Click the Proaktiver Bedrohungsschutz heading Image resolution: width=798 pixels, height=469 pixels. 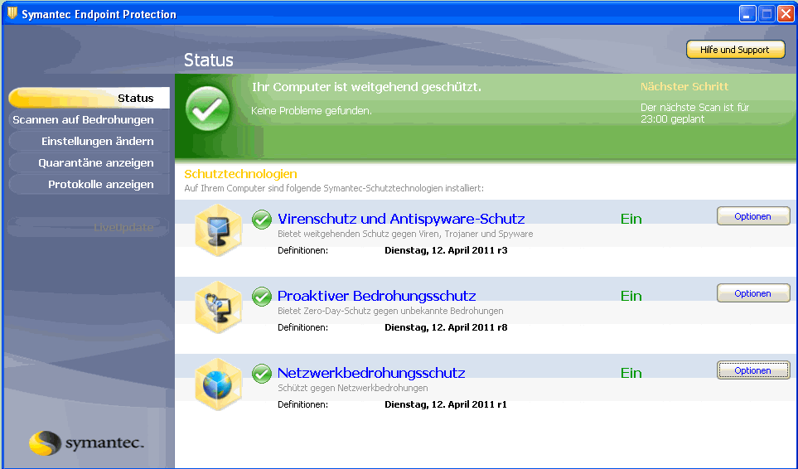pos(376,296)
